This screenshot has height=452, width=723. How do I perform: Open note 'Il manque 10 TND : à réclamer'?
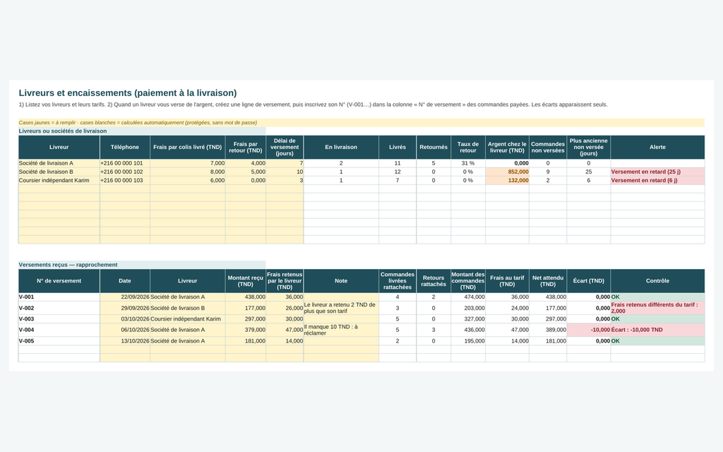[341, 330]
